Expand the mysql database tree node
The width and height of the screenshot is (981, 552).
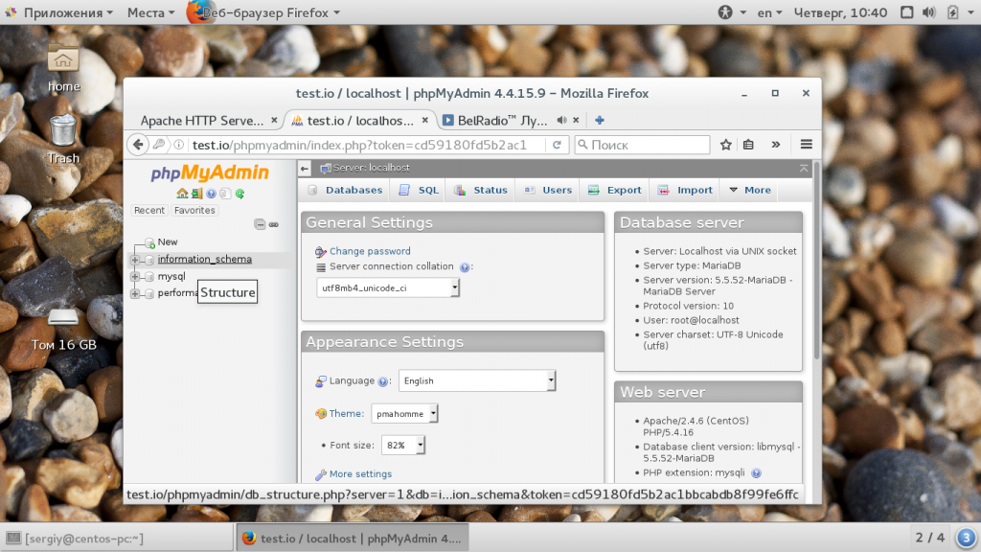(134, 276)
